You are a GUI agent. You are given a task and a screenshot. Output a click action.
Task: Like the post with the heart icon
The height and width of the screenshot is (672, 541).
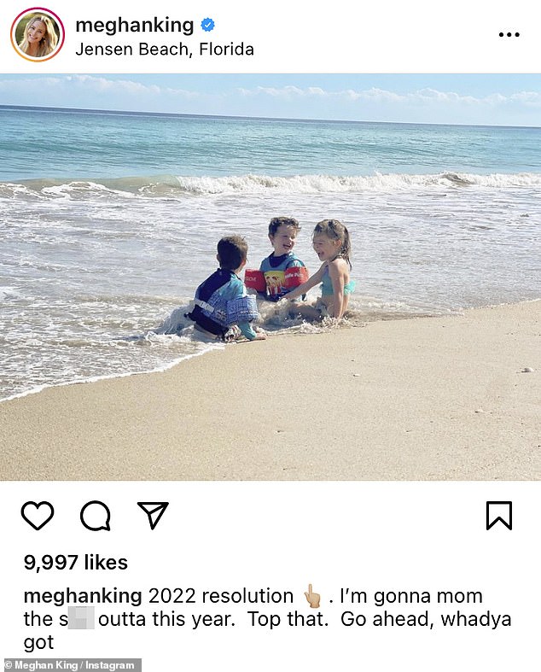(38, 515)
